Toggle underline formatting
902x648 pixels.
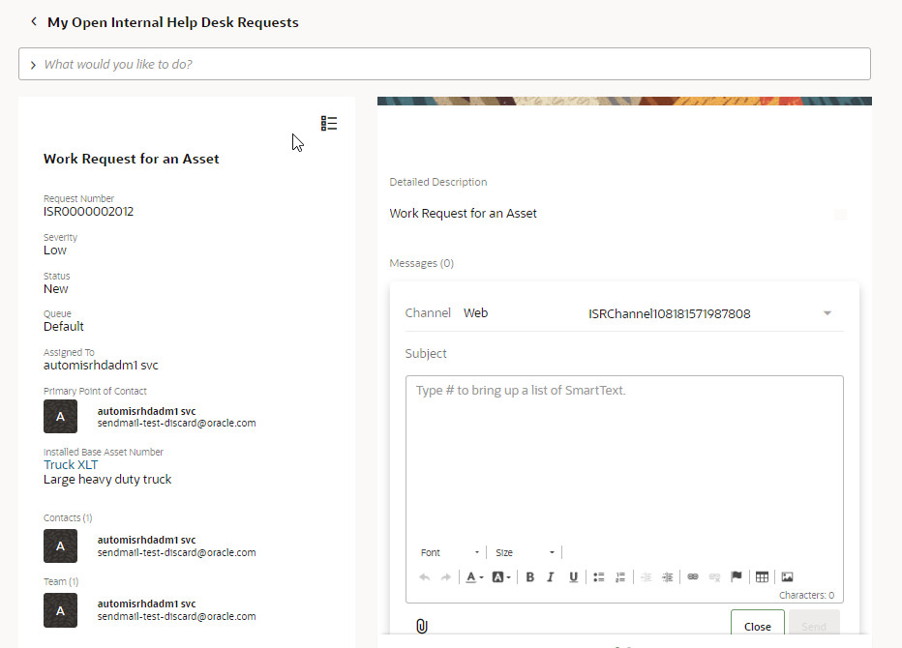click(573, 577)
